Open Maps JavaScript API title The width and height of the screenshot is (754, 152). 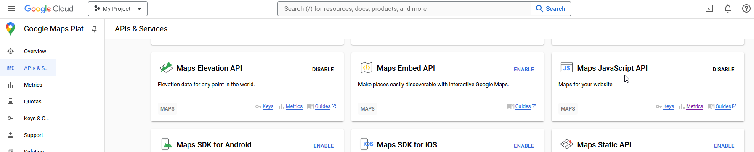[612, 68]
